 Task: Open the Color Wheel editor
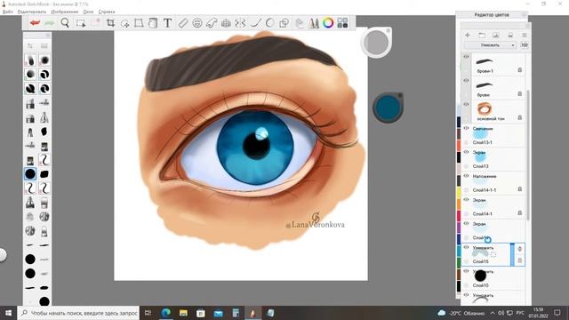tap(328, 23)
